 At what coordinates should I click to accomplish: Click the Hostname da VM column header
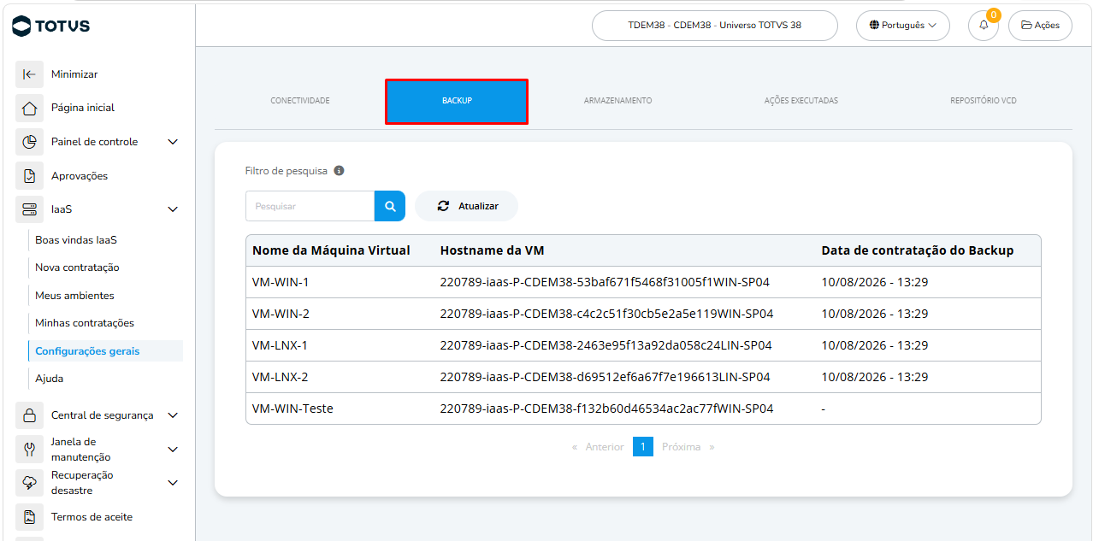[x=492, y=250]
